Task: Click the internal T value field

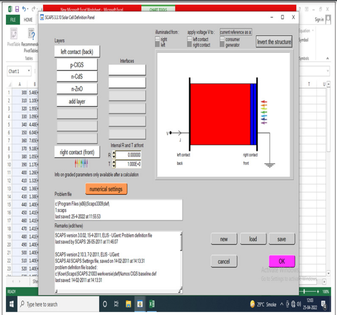Action: coord(128,164)
